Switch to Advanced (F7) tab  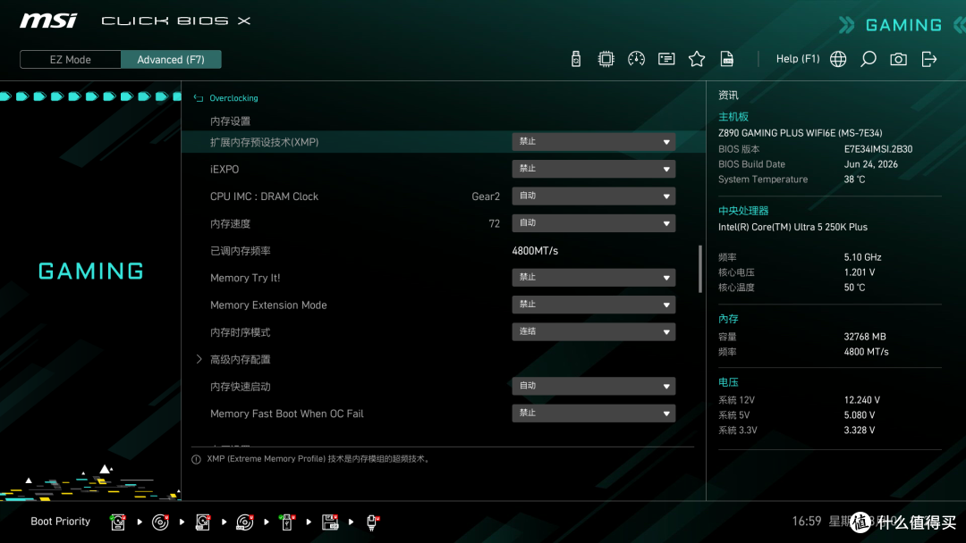click(171, 60)
